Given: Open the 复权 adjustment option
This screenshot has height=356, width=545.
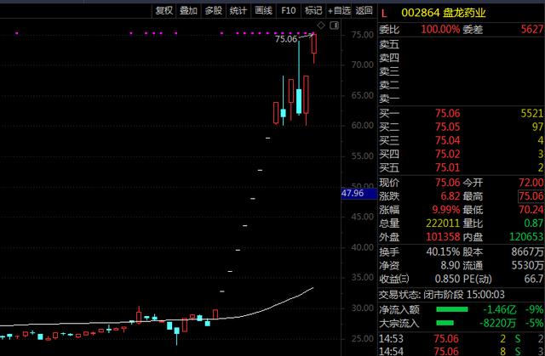Looking at the screenshot, I should click(164, 11).
